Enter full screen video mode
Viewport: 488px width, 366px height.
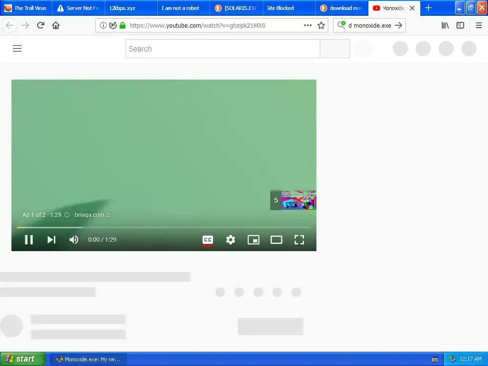(299, 240)
